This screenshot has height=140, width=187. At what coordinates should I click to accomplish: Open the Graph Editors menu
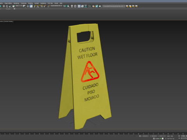[8, 3]
